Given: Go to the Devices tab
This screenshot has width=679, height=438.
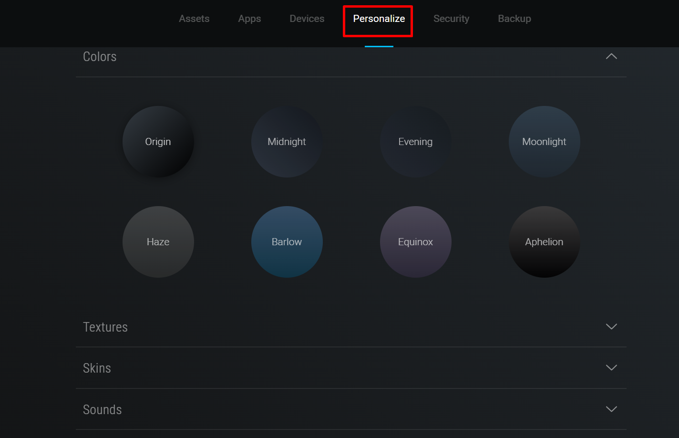Looking at the screenshot, I should [x=307, y=19].
